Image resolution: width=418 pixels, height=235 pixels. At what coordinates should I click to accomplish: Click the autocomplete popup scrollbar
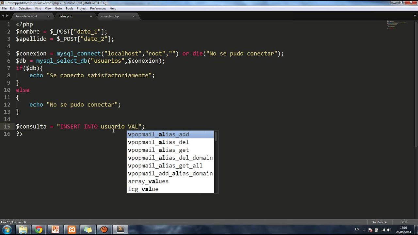(216, 136)
